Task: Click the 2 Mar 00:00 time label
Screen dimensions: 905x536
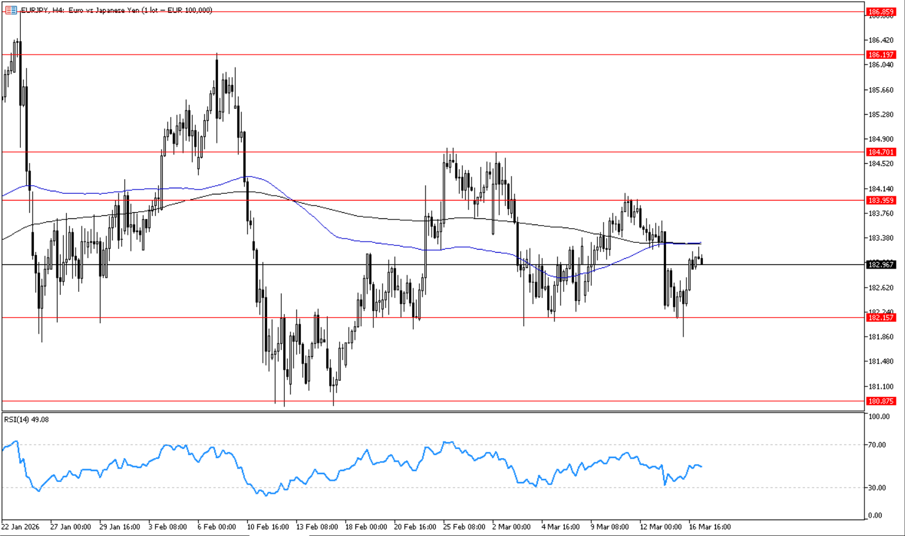Action: coord(511,527)
